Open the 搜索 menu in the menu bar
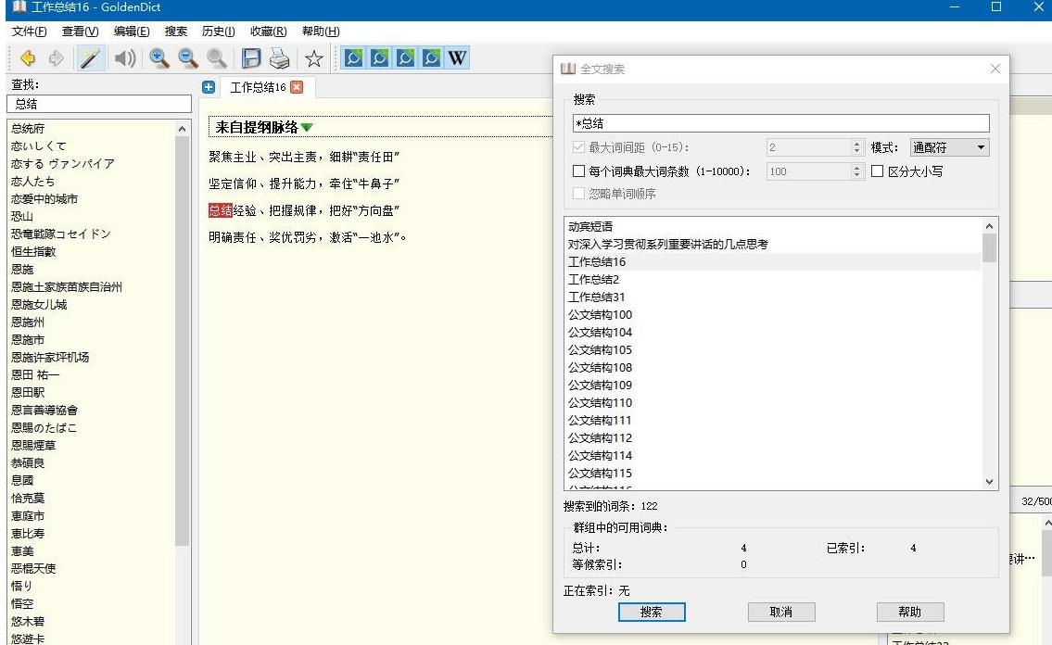This screenshot has width=1052, height=645. tap(176, 32)
